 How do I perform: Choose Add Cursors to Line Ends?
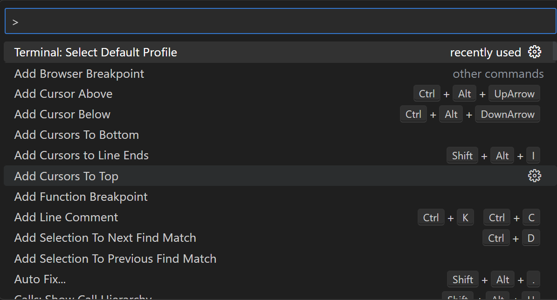click(x=82, y=155)
